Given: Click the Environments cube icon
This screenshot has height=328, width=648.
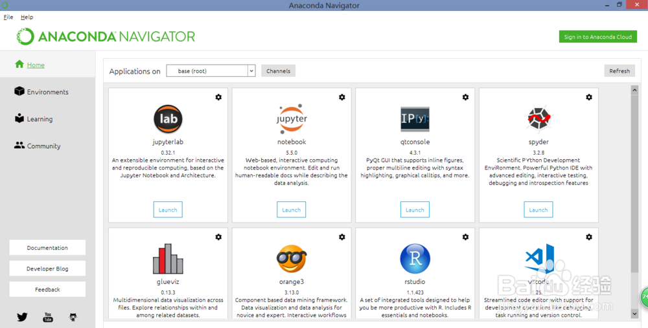Looking at the screenshot, I should (x=19, y=91).
